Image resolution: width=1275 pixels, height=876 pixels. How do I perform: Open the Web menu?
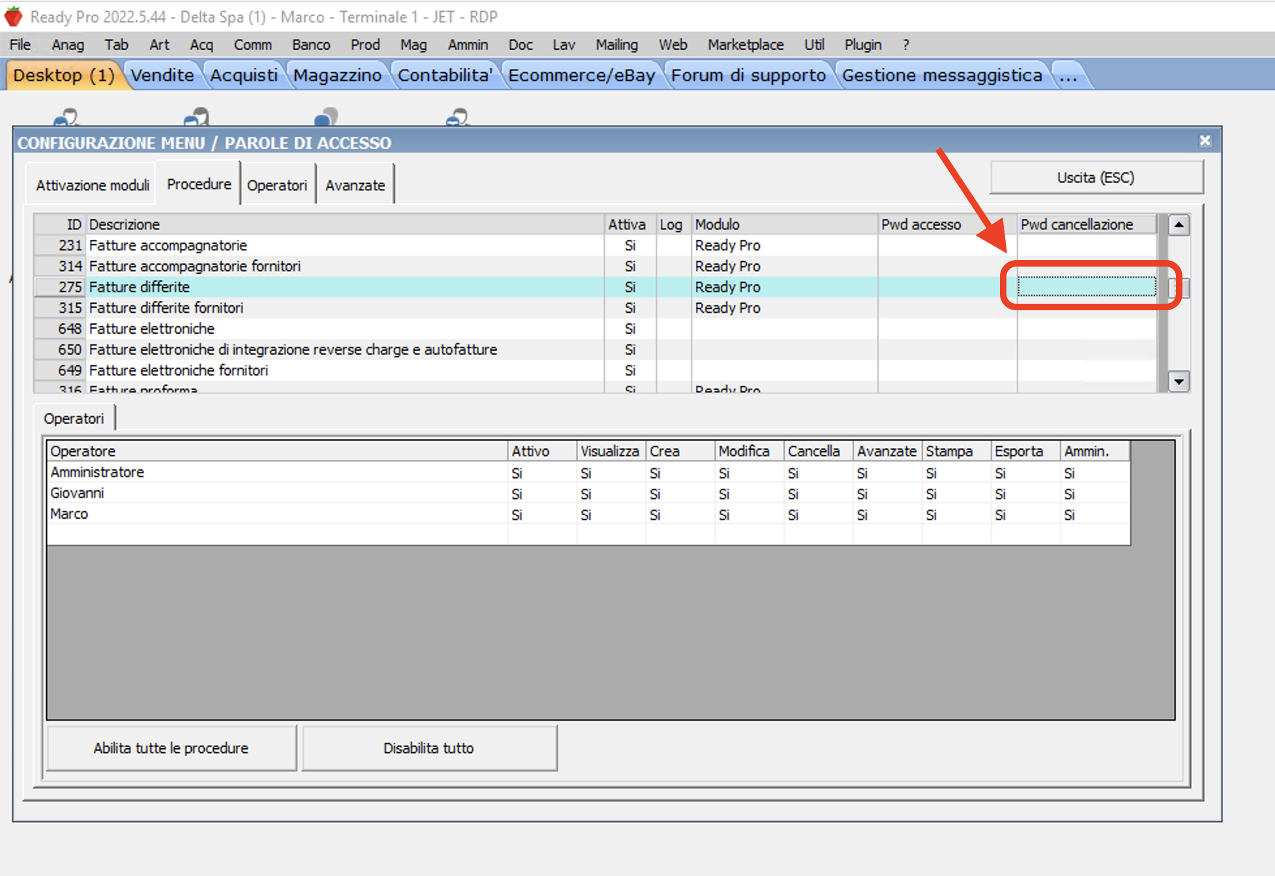(x=673, y=44)
